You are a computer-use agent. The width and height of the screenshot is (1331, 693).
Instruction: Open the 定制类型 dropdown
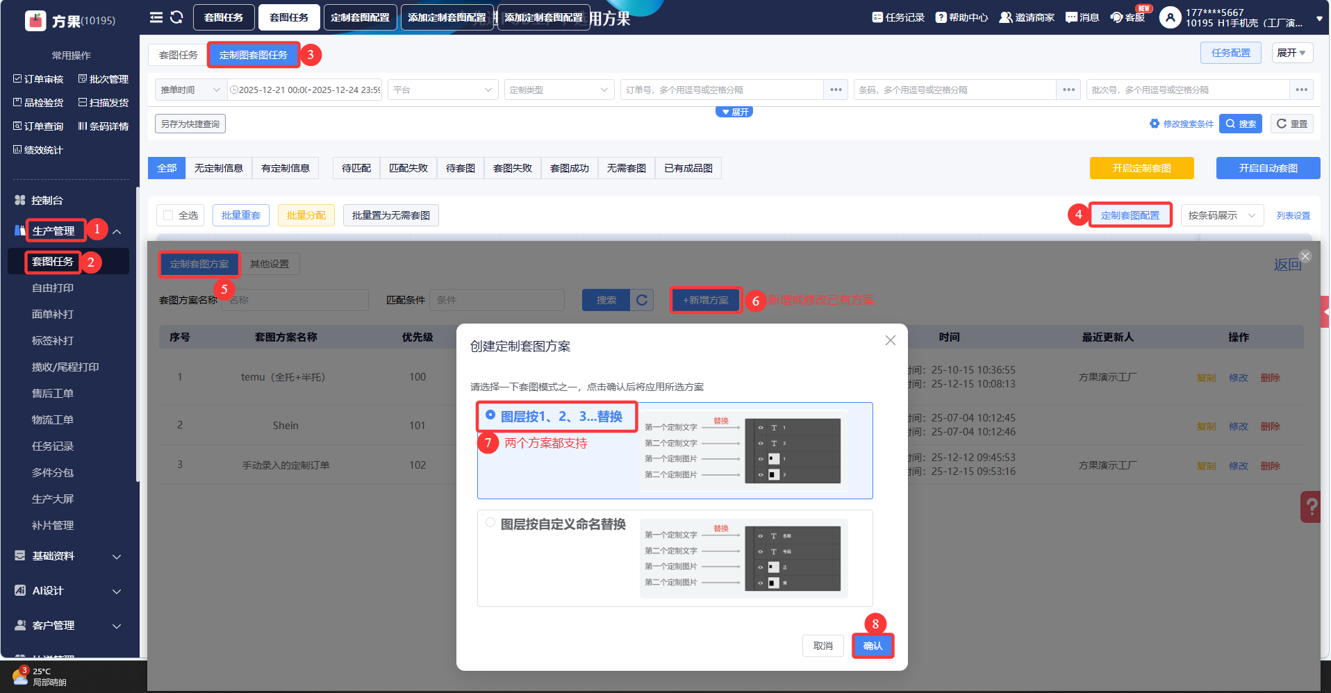559,90
